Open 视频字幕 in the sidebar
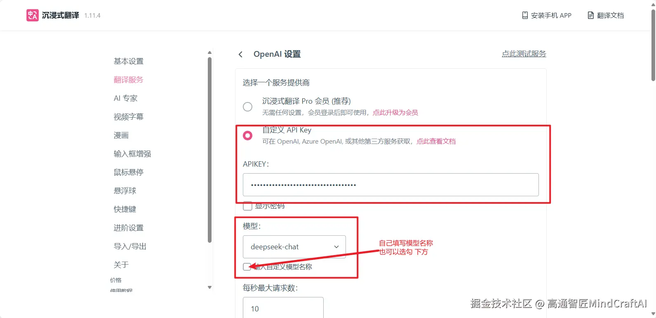 click(129, 117)
